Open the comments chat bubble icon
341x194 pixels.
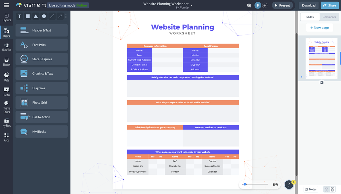pyautogui.click(x=248, y=5)
